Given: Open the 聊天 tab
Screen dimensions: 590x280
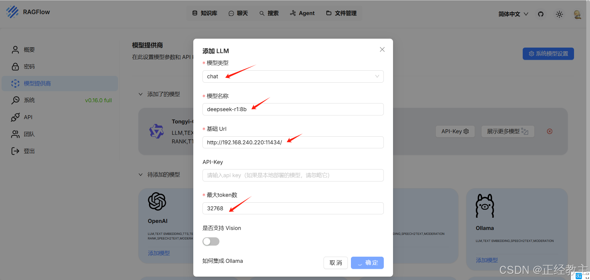Looking at the screenshot, I should click(x=238, y=13).
